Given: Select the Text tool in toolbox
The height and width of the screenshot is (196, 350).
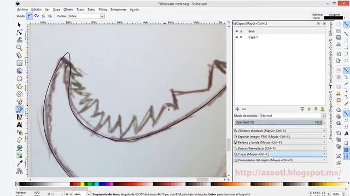Looking at the screenshot, I should click(19, 125).
